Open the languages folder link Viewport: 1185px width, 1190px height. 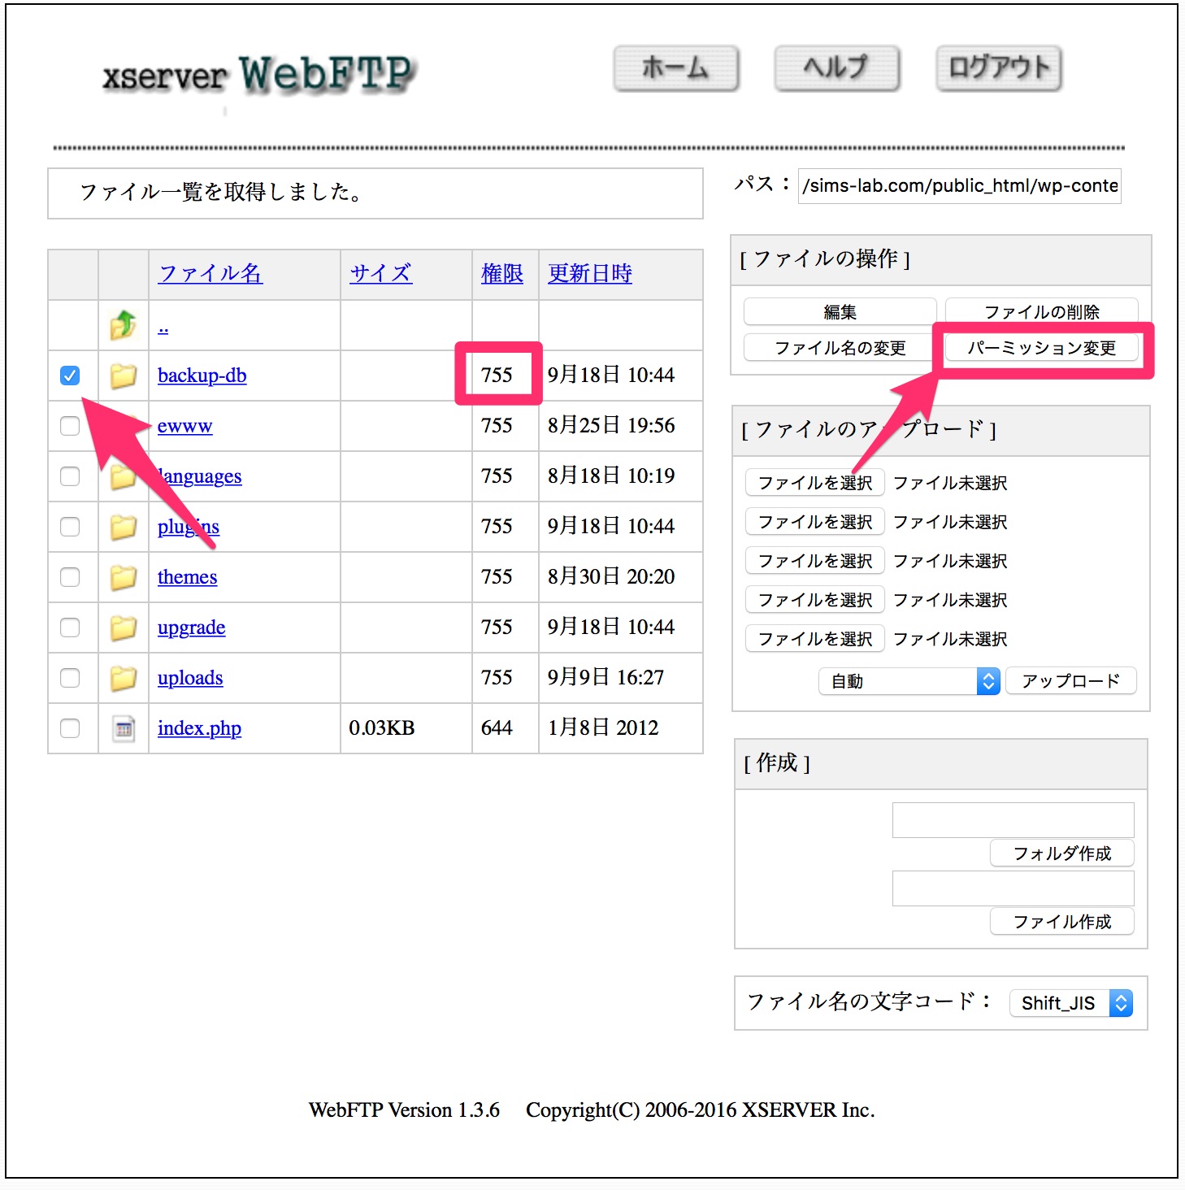[200, 476]
